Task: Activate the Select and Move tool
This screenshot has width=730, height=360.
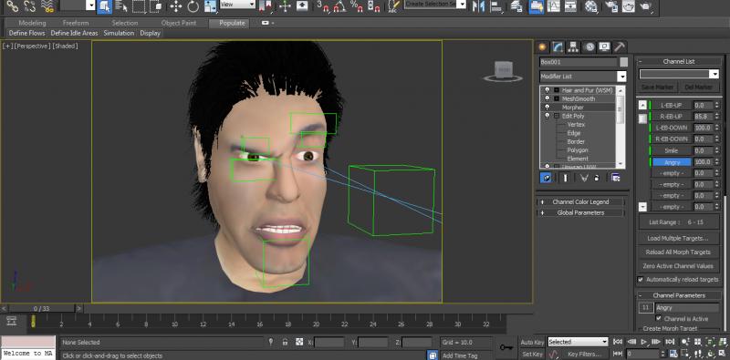Action: coord(175,6)
